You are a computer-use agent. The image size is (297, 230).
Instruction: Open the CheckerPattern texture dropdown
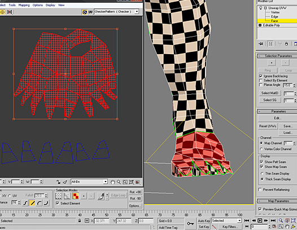[x=137, y=12]
